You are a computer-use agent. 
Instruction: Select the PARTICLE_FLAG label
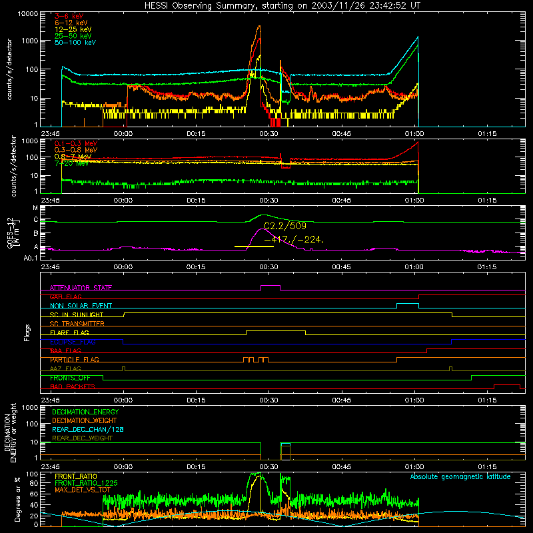75,360
